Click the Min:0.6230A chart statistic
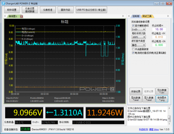 108,101
